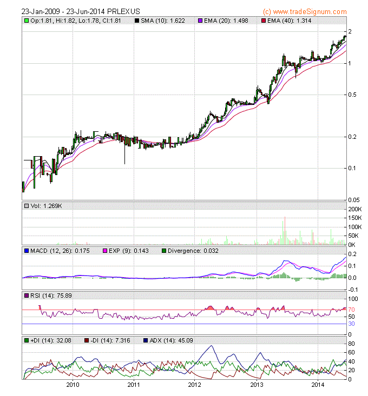Click the 2010 x-axis year label

[73, 385]
